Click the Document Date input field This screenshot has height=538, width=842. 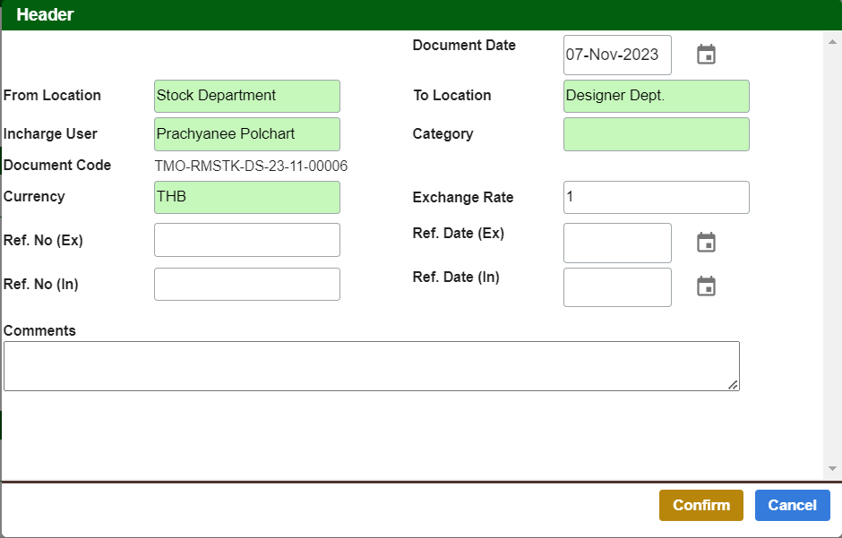pos(616,55)
